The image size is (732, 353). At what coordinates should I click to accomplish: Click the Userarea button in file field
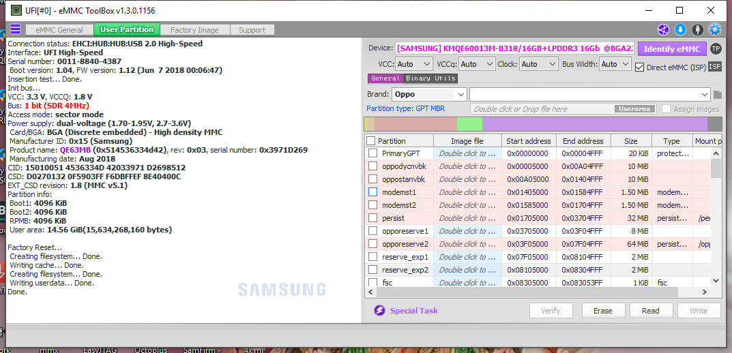(634, 108)
